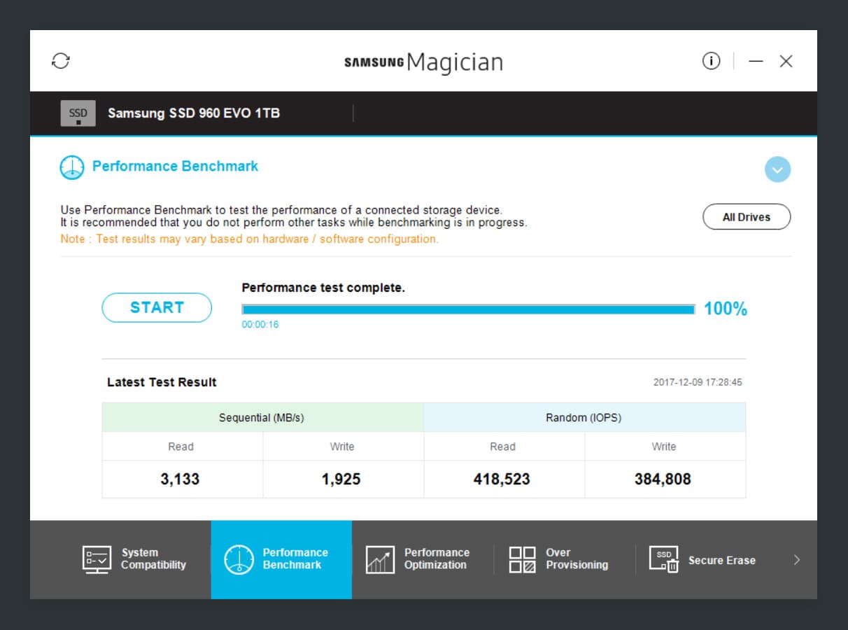848x630 pixels.
Task: Click the Performance test complete message
Action: [323, 288]
